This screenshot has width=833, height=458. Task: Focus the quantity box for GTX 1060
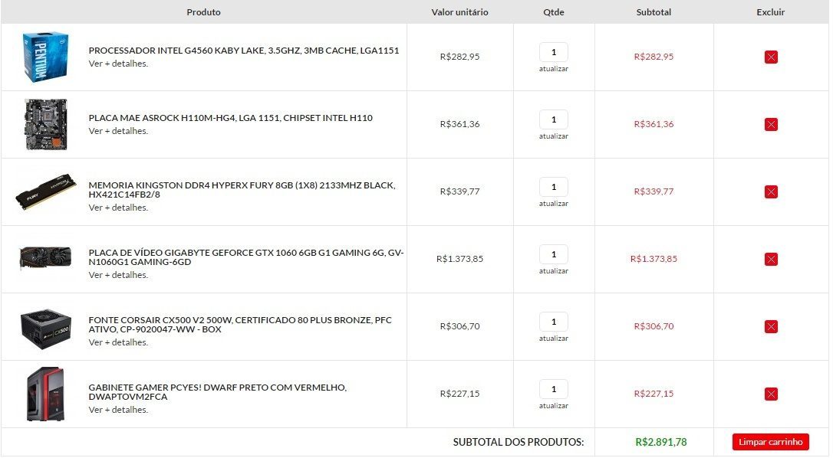pyautogui.click(x=554, y=254)
